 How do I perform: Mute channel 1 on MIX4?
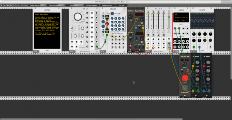(x=148, y=31)
